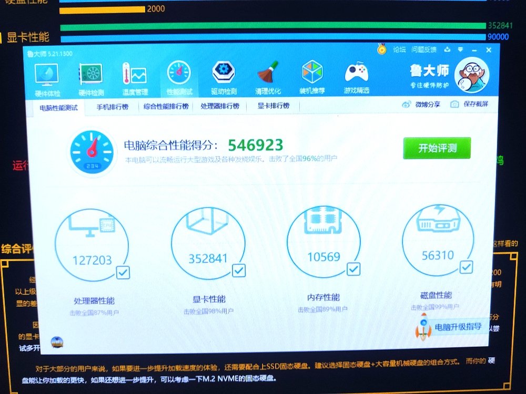The width and height of the screenshot is (526, 394).
Task: Open the 硬件检测 hardware detection section
Action: [91, 79]
